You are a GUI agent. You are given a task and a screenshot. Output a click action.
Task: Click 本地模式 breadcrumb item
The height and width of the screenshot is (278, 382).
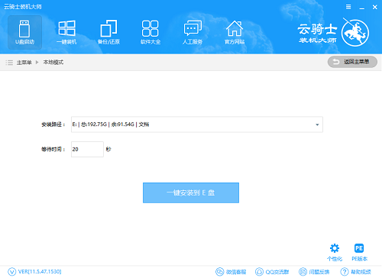[53, 62]
